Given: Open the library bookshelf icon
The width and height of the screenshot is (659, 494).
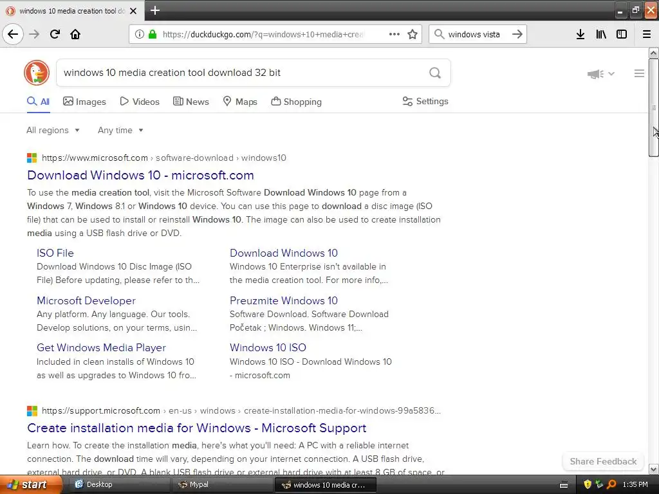Looking at the screenshot, I should click(601, 34).
